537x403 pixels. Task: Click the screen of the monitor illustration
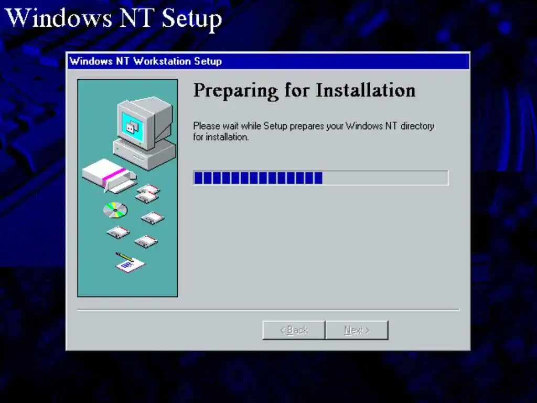click(132, 128)
